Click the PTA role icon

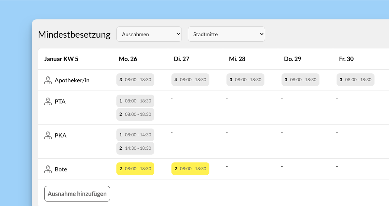(x=48, y=101)
